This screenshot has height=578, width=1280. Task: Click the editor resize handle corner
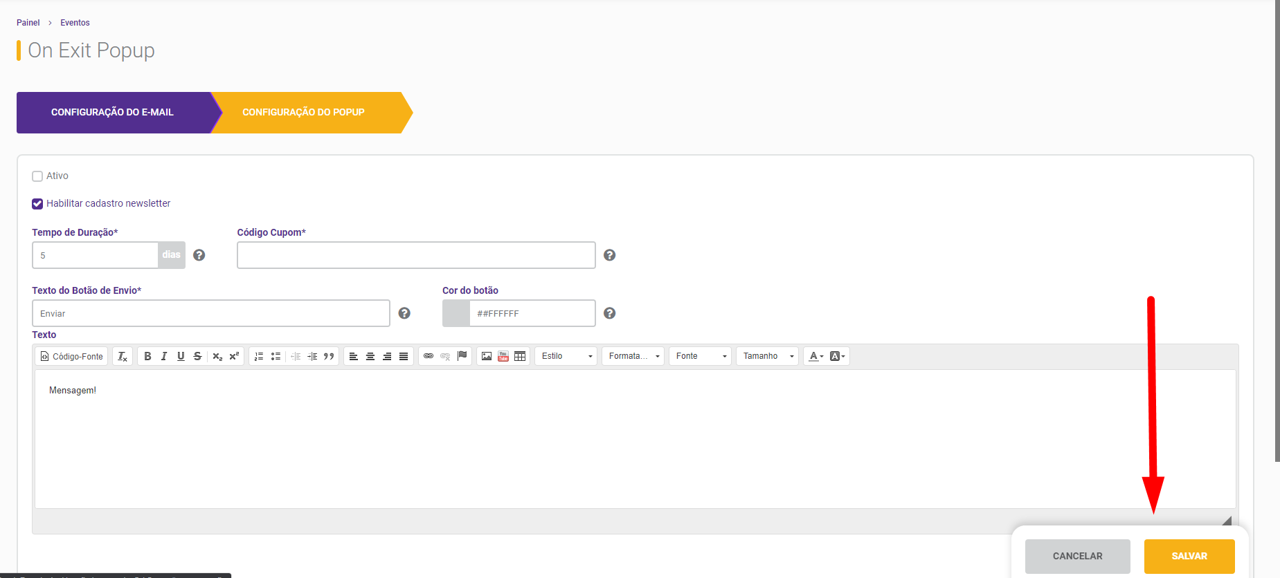click(1227, 521)
